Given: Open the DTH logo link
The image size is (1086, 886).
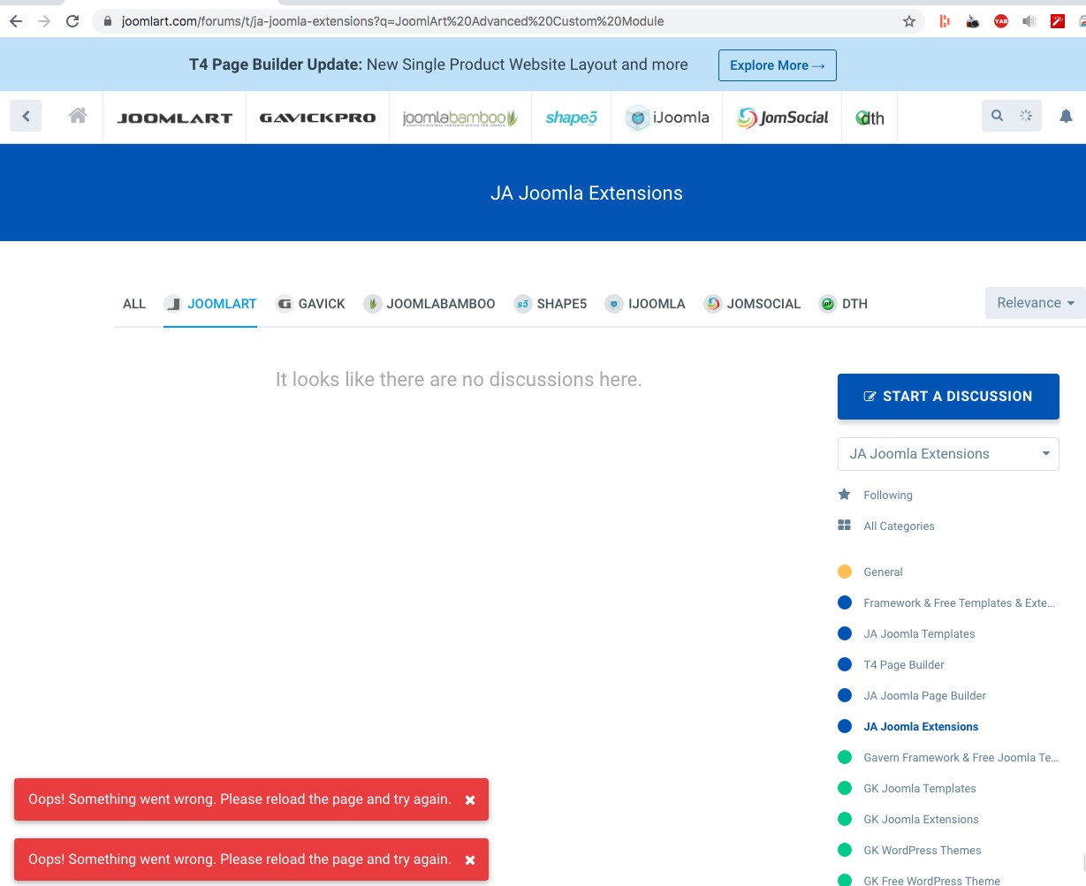Looking at the screenshot, I should [x=870, y=117].
